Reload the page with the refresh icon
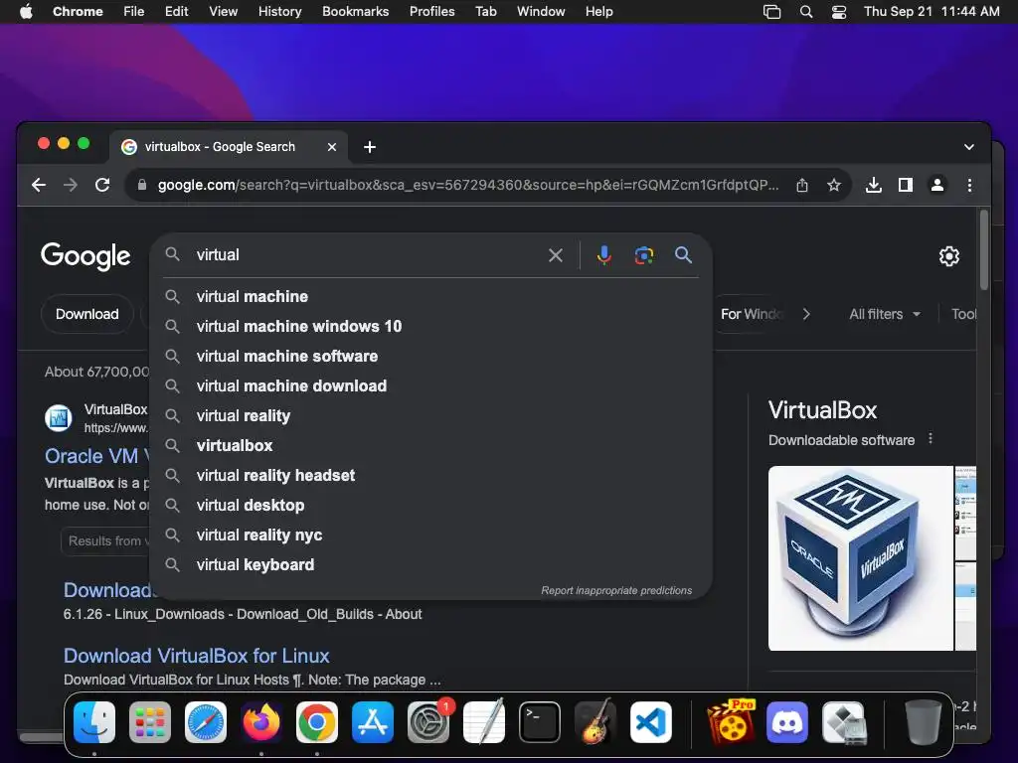This screenshot has width=1018, height=763. click(102, 185)
